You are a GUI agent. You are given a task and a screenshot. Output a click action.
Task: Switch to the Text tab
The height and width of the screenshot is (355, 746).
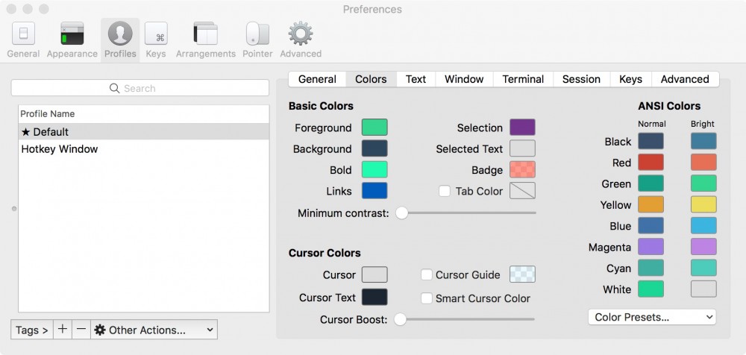(x=416, y=79)
